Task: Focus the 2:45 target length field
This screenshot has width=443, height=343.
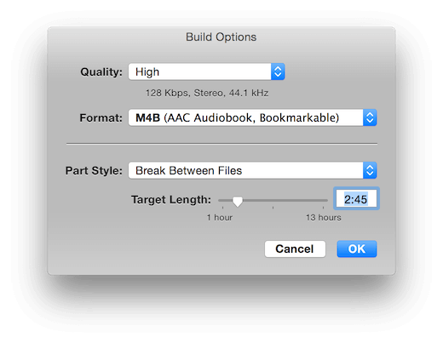Action: [356, 199]
